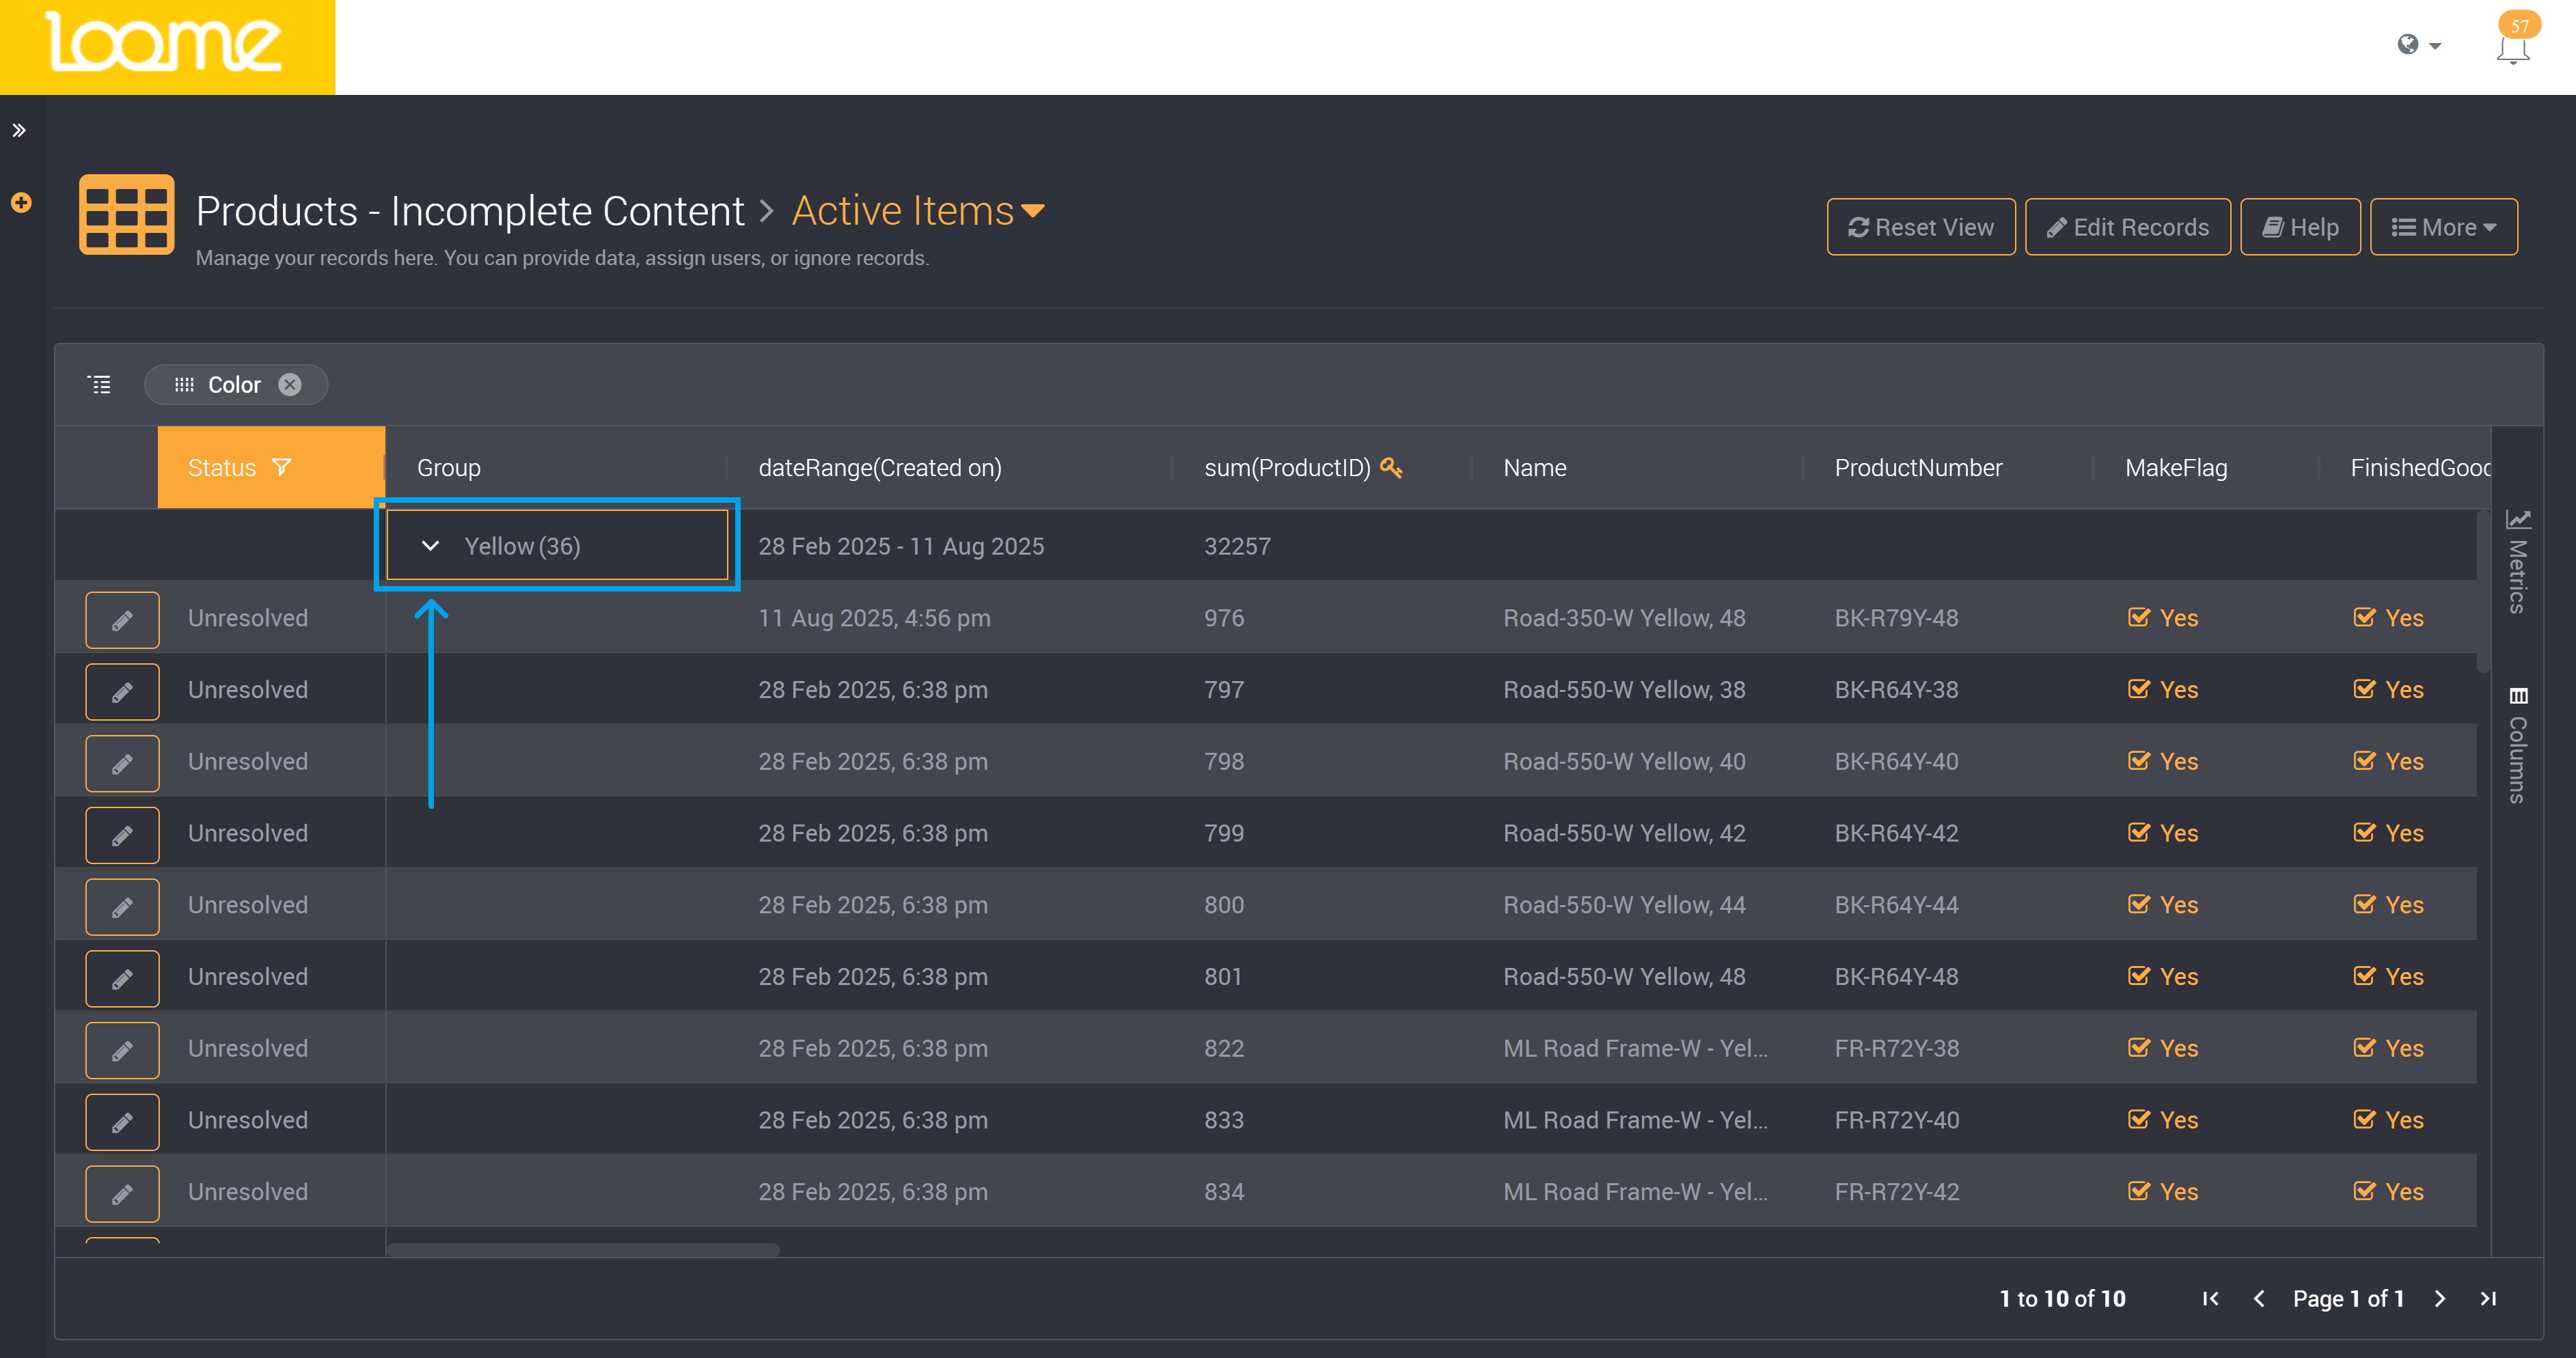
Task: Toggle MakeFlag checkbox for BK-R64Y-42
Action: tap(2138, 832)
